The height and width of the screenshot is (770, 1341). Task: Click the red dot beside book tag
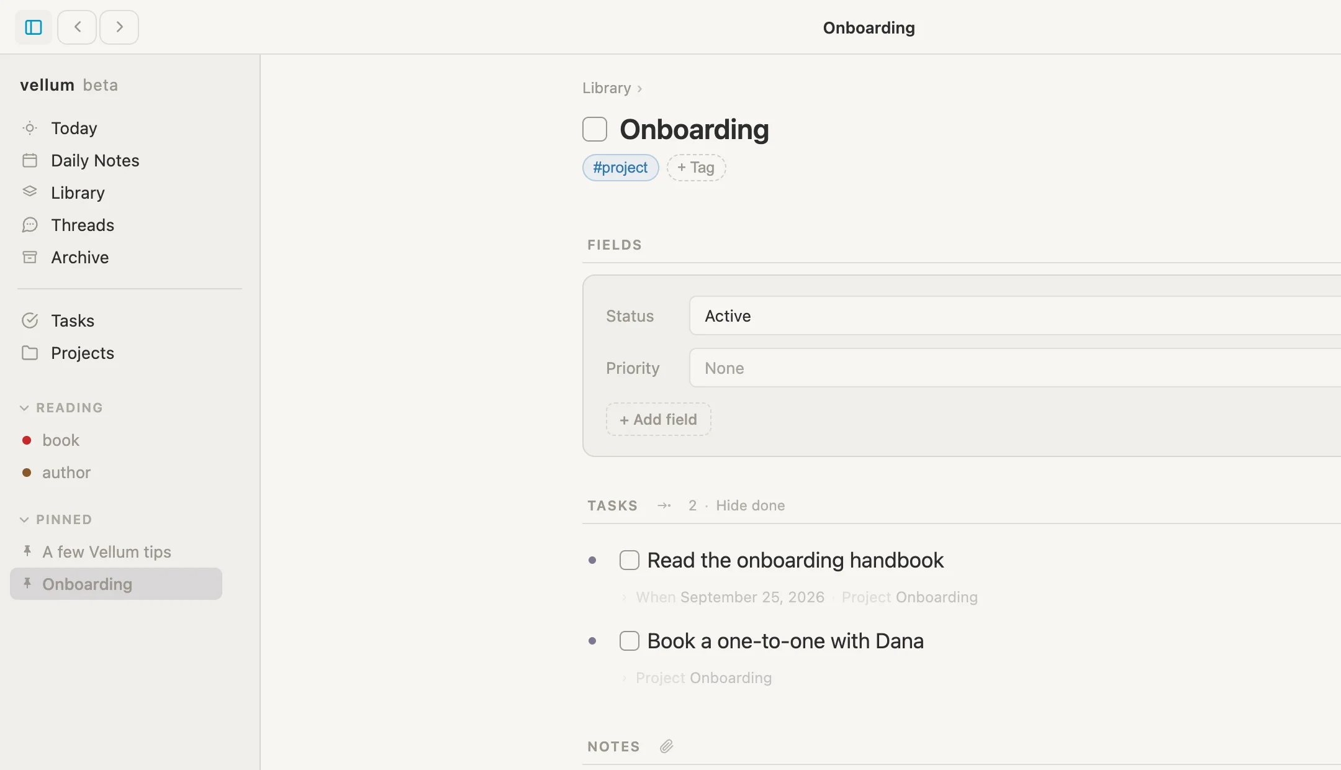(x=27, y=440)
